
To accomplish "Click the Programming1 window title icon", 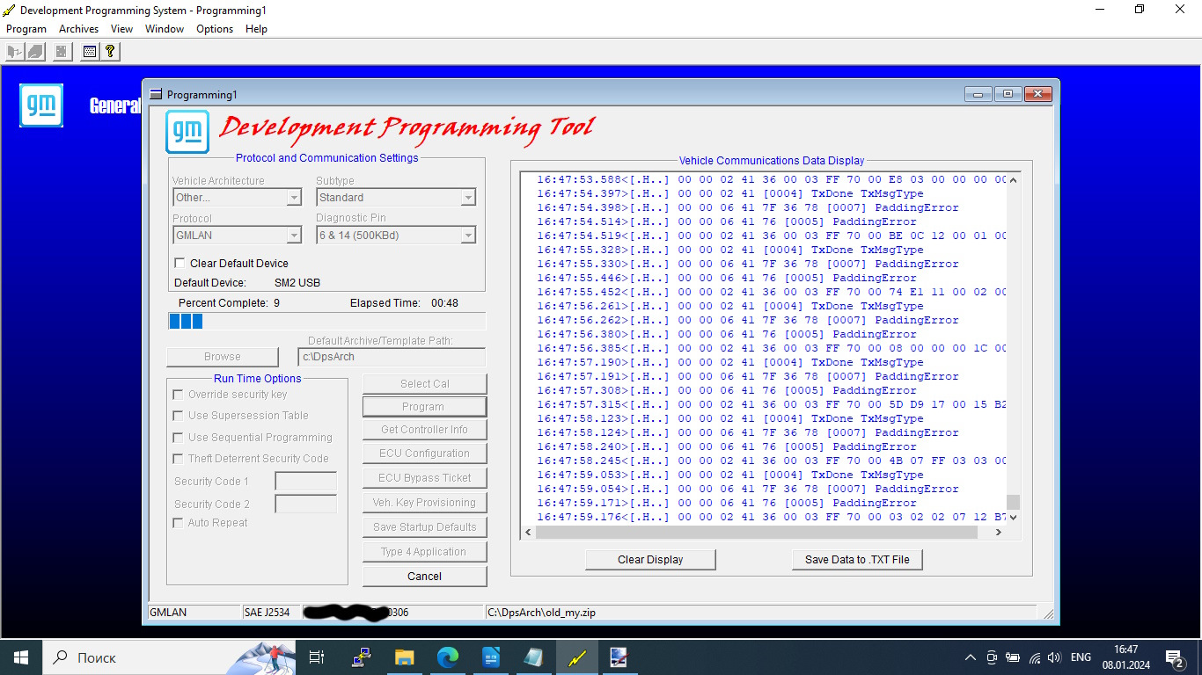I will tap(156, 94).
